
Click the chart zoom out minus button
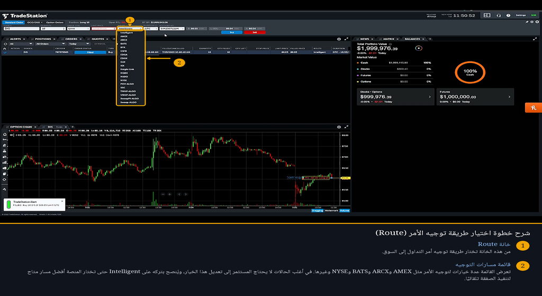pyautogui.click(x=163, y=194)
